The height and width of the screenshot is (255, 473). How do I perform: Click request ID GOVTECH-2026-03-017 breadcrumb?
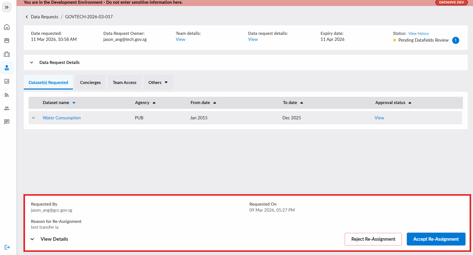[89, 17]
